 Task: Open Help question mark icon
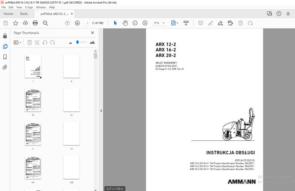click(279, 13)
